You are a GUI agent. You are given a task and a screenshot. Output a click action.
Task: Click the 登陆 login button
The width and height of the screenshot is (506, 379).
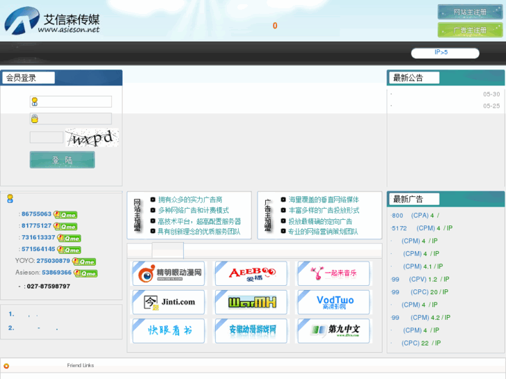[x=62, y=160]
